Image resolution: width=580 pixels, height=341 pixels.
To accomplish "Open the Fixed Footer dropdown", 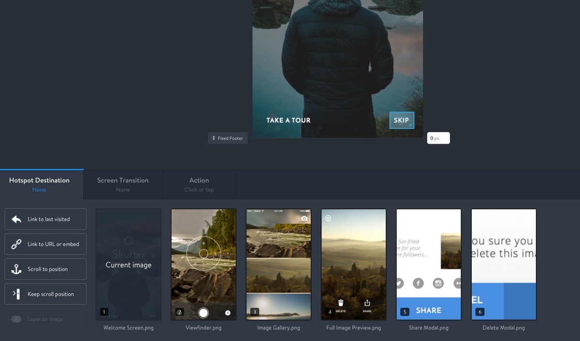I will tap(228, 138).
